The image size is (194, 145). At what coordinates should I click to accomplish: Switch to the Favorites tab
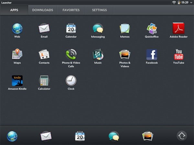71,10
